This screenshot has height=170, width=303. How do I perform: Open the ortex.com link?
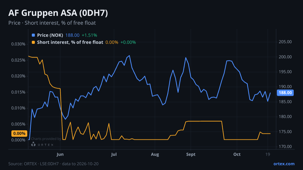[284, 164]
